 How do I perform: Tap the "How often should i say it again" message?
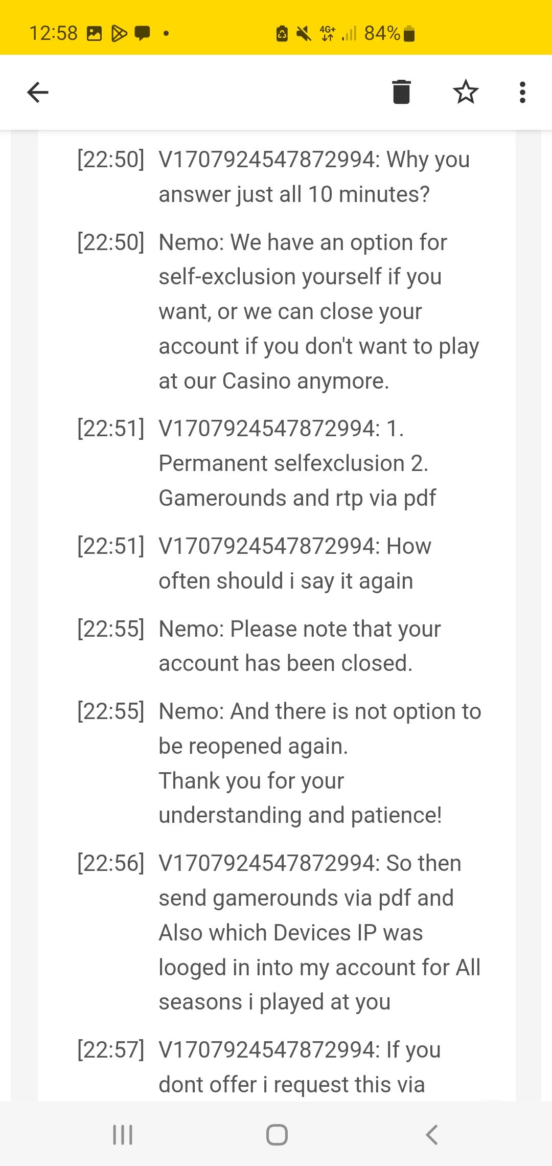point(295,564)
